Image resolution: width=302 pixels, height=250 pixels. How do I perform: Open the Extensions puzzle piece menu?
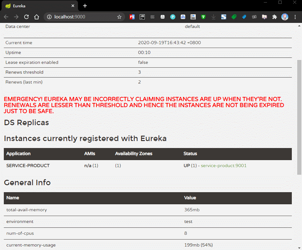click(x=274, y=17)
